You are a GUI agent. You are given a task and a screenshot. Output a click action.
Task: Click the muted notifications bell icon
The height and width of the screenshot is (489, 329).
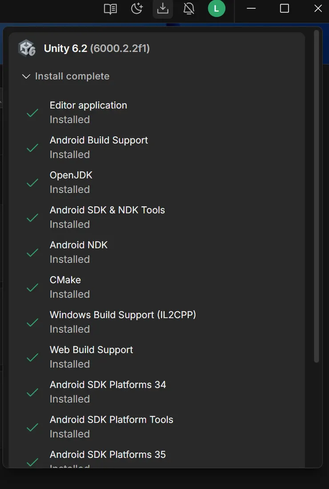(x=189, y=9)
